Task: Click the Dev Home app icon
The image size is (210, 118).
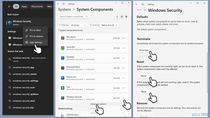Action: pos(63,38)
